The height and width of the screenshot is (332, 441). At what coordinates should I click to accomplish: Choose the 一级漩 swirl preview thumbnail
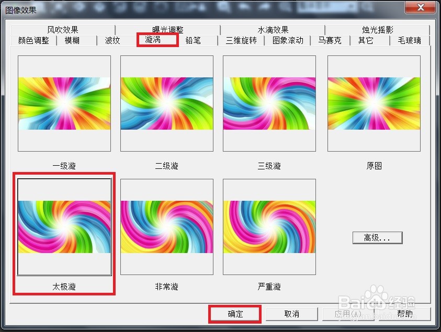click(64, 104)
